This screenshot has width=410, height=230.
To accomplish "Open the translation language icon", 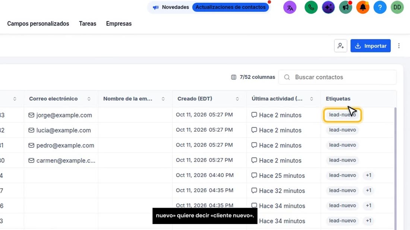I will 290,7.
